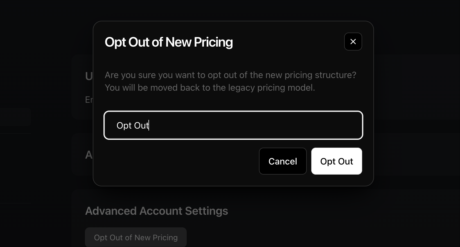Click the 'legacy pricing model' sentence
The width and height of the screenshot is (460, 247).
210,88
